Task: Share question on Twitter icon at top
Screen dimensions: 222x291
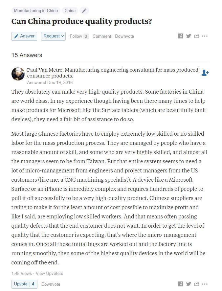Action: click(189, 36)
